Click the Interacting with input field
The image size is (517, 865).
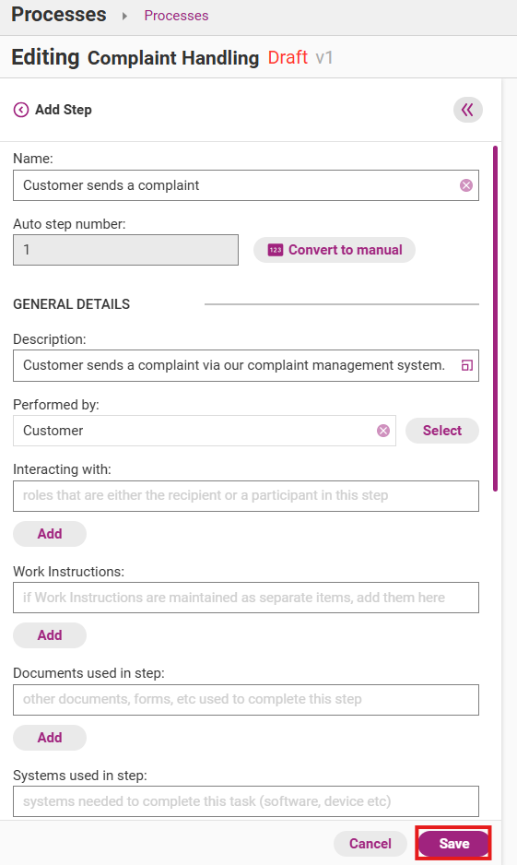point(246,496)
